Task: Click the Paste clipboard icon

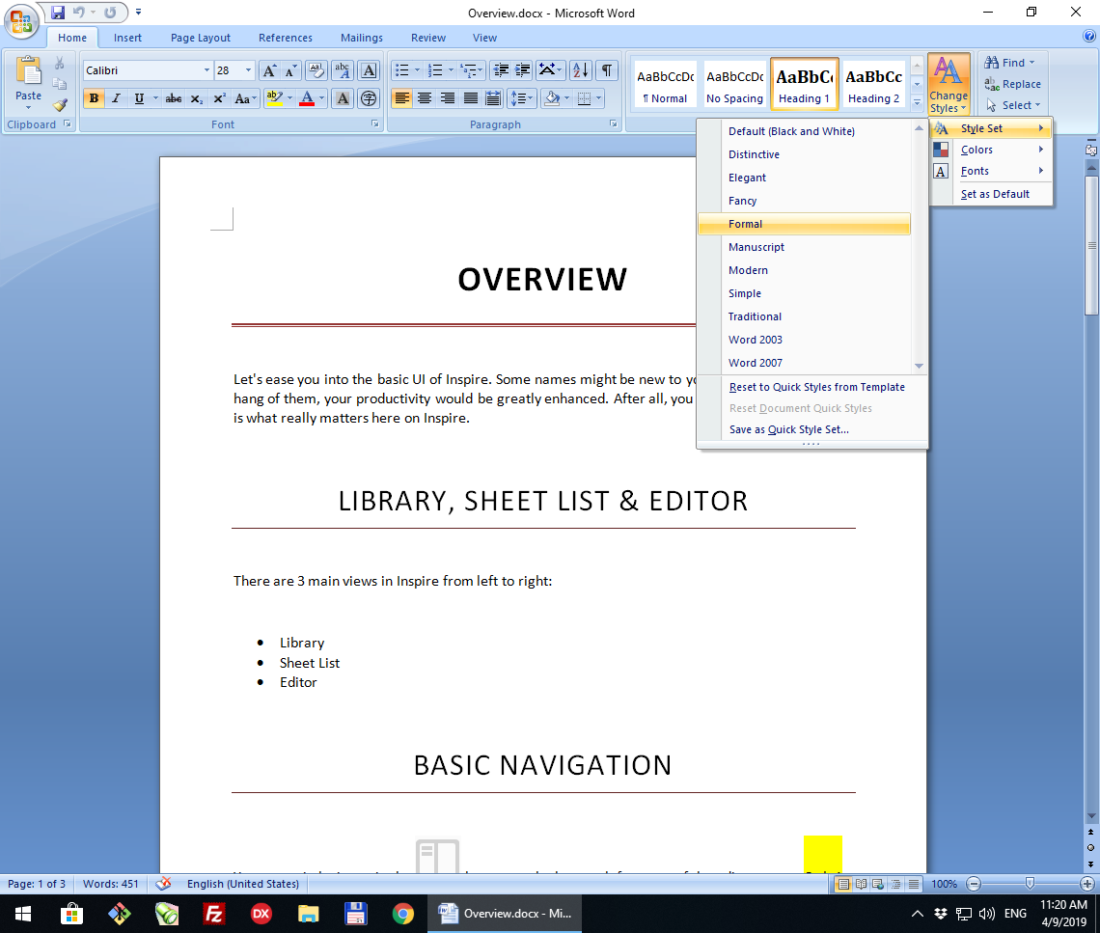Action: coord(28,71)
